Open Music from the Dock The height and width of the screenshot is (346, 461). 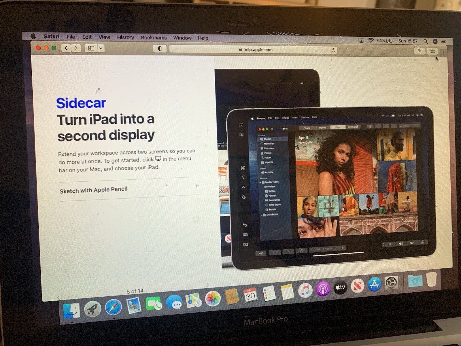point(305,290)
